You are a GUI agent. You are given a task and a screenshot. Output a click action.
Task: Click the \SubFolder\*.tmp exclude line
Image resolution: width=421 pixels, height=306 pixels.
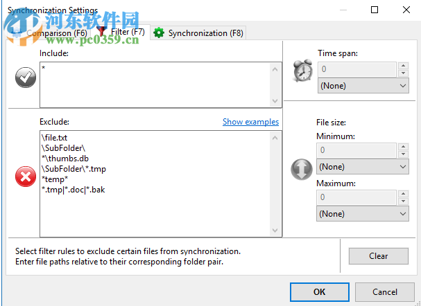[74, 169]
